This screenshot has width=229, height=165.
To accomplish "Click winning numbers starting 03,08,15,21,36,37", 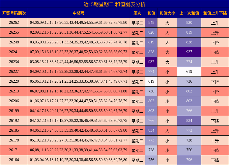I will (x=79, y=62).
